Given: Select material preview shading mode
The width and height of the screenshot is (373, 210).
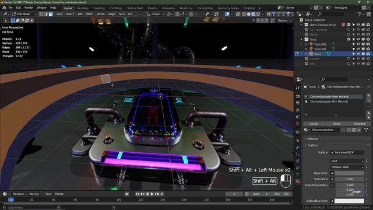Looking at the screenshot, I should pyautogui.click(x=254, y=14).
